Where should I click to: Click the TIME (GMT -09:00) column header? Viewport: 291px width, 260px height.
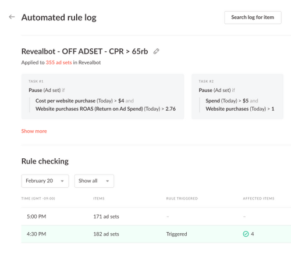[38, 198]
